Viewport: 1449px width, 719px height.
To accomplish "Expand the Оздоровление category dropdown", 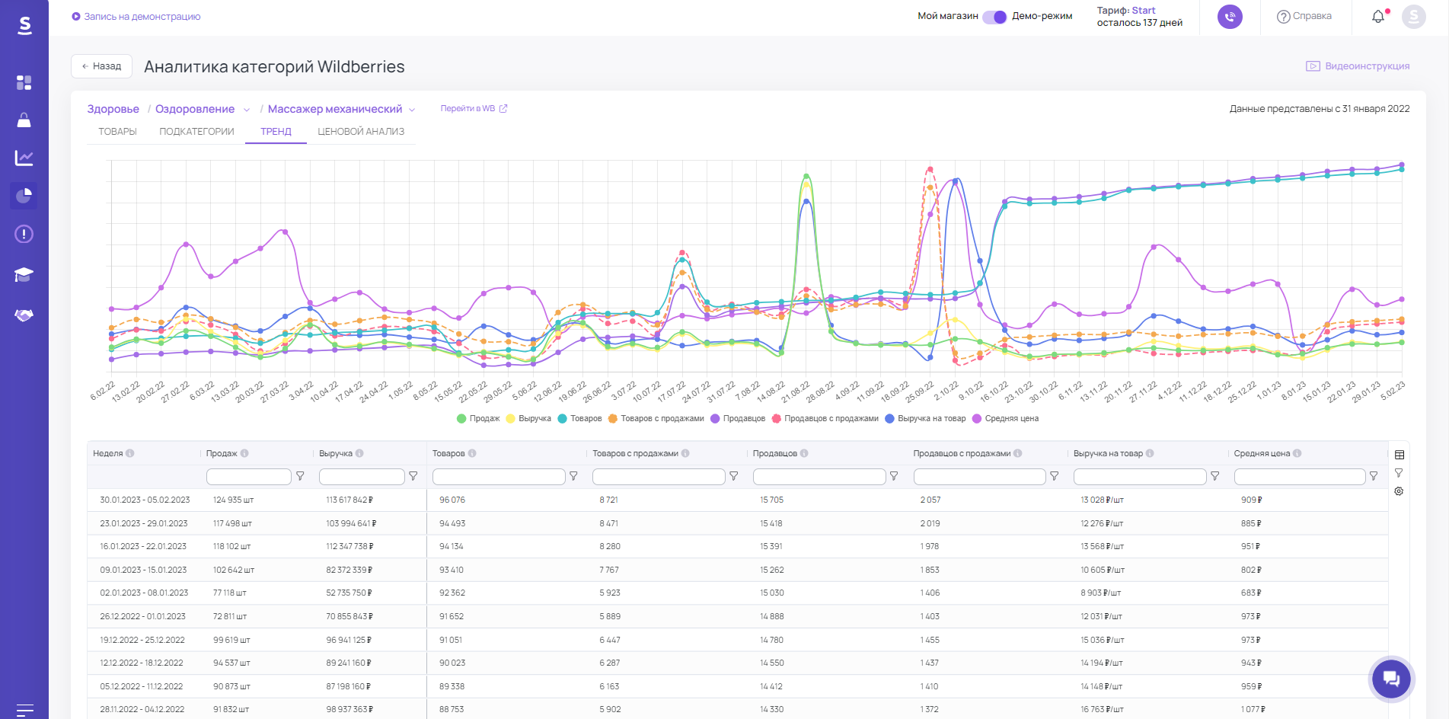I will (247, 110).
